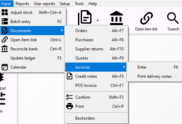
Task: Click the Print printer icon in submenu
Action: pyautogui.click(x=70, y=106)
